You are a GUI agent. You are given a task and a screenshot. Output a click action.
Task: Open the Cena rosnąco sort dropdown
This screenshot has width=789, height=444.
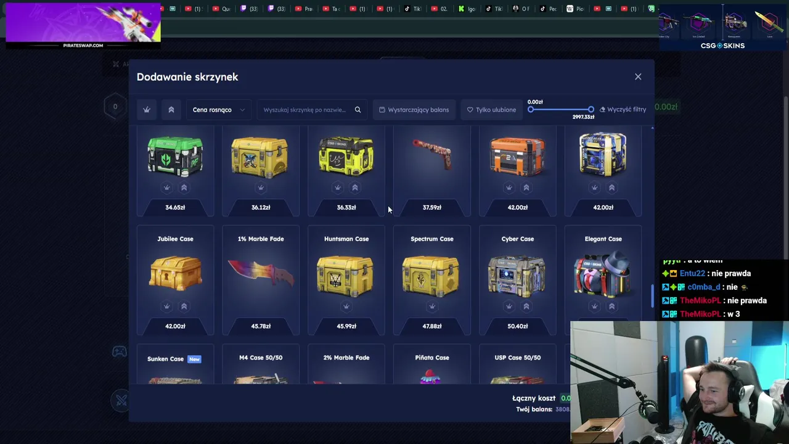(219, 110)
